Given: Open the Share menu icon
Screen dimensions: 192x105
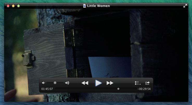Looking at the screenshot, I should point(148,83).
